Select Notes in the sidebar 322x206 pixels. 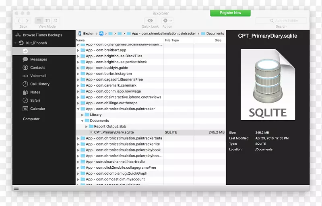[35, 92]
